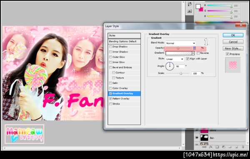Click the Angle value field showing 90
Viewport: 250px width, 159px height.
tap(180, 66)
